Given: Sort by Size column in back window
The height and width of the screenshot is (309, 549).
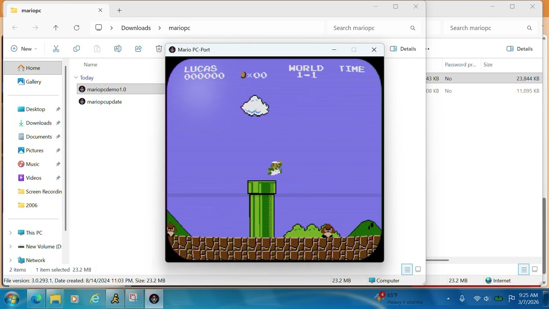Looking at the screenshot, I should point(488,64).
